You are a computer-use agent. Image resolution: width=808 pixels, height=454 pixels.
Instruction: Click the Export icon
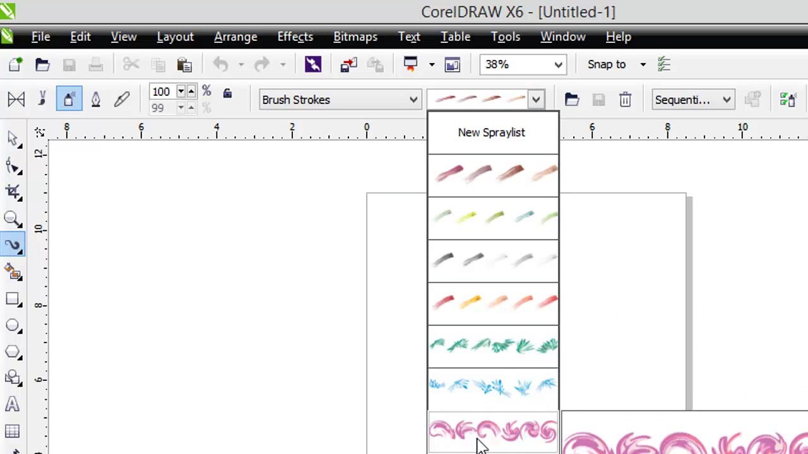(x=376, y=64)
